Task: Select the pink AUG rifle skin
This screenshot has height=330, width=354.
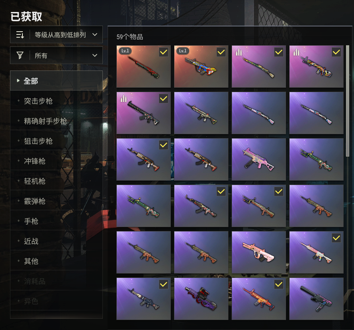Action: pyautogui.click(x=259, y=252)
